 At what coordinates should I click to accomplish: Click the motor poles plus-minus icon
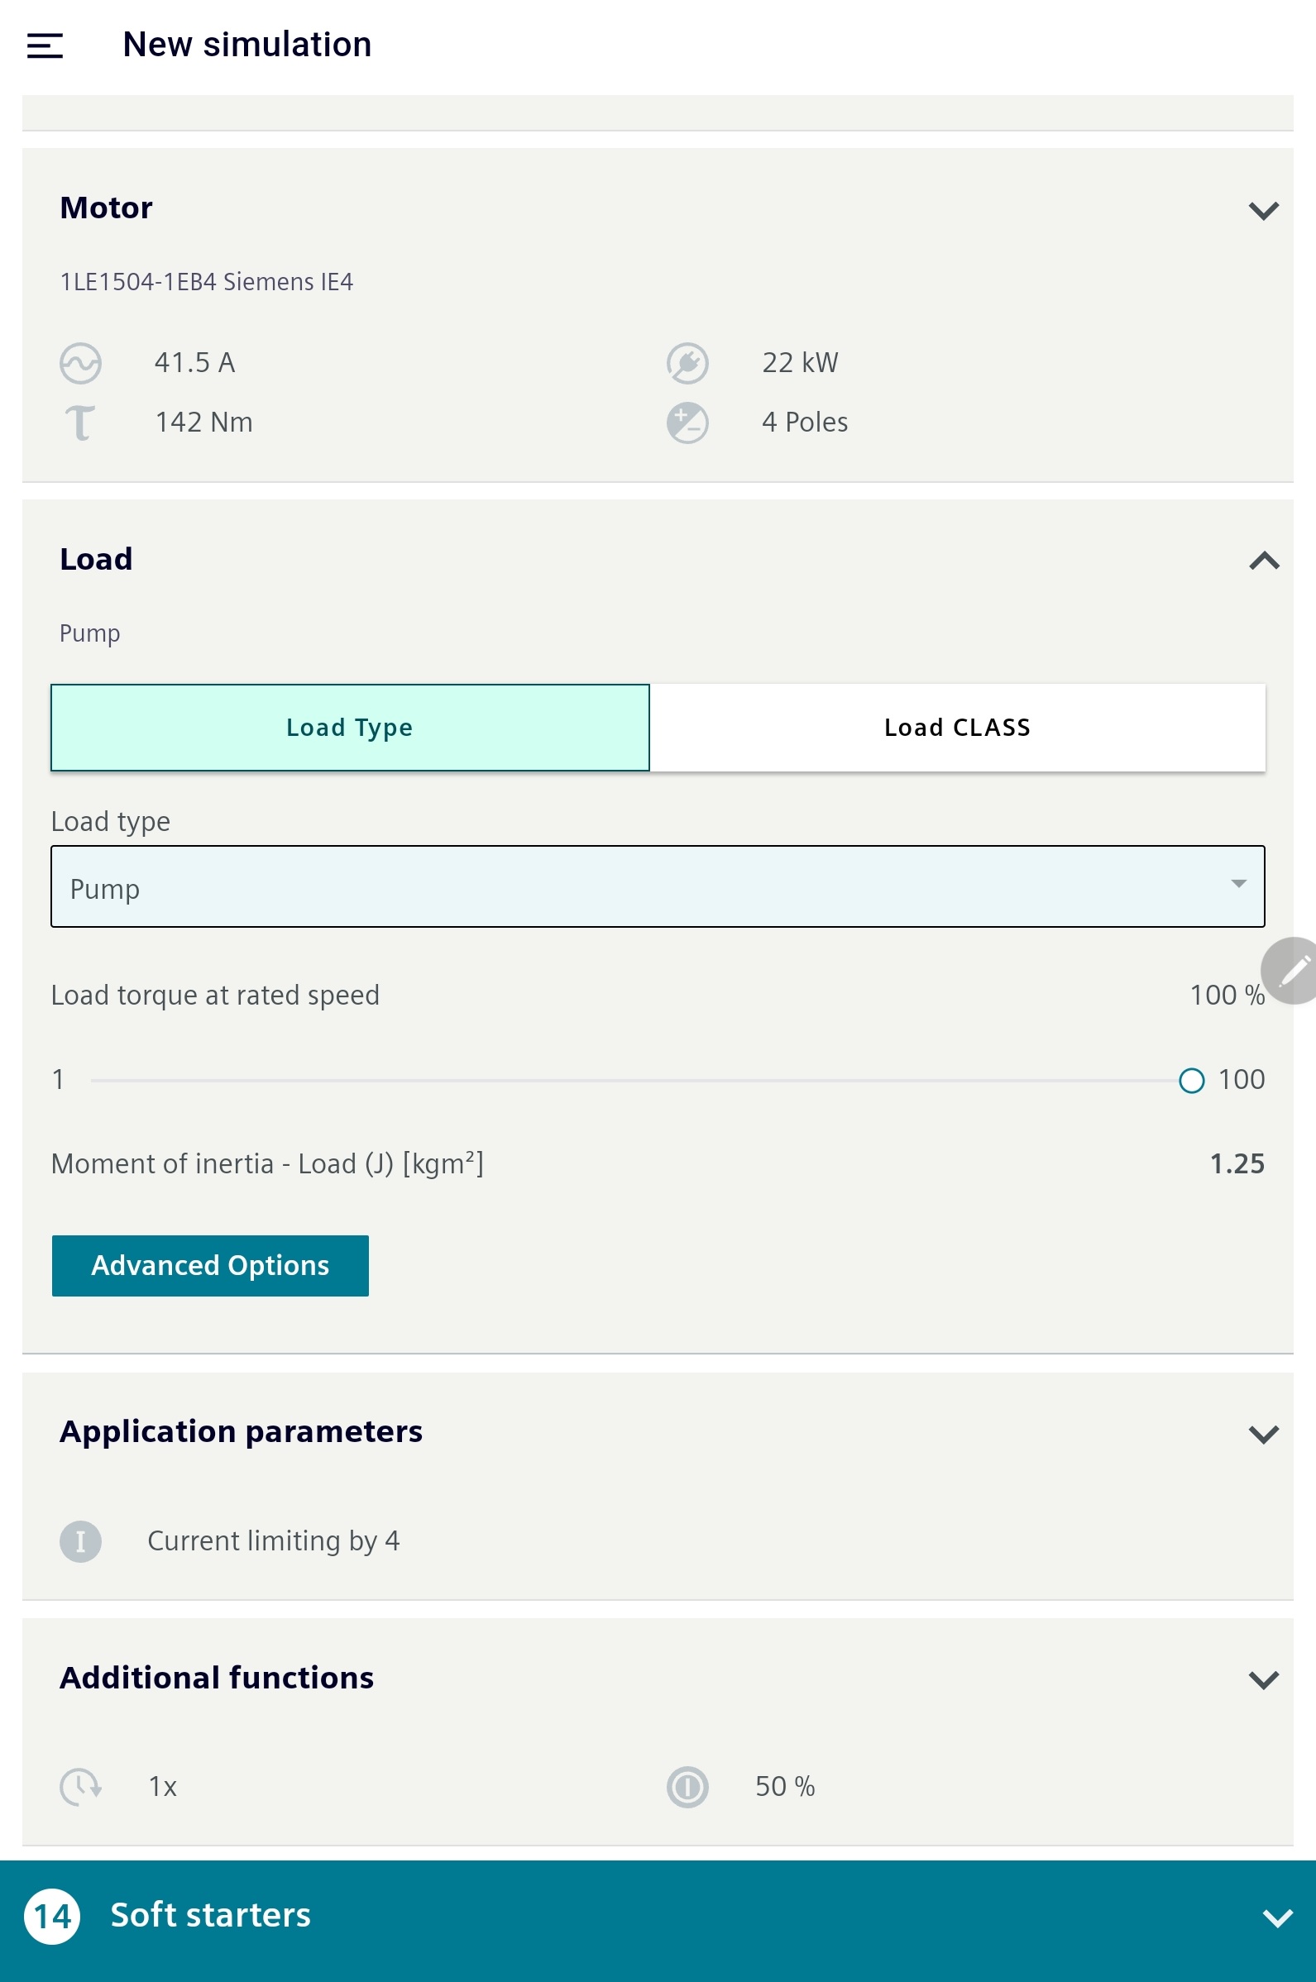point(687,423)
